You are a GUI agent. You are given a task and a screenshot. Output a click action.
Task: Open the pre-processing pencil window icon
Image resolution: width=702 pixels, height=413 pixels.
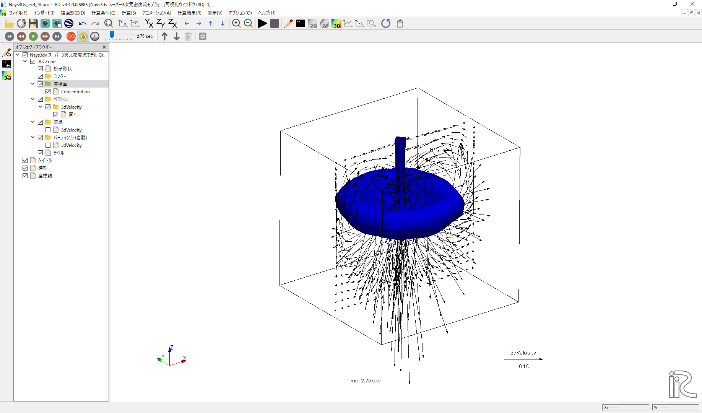288,24
